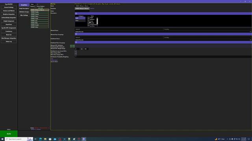Switch to the Misc Settings tab
Screen dimensions: 252x141
coord(24,15)
